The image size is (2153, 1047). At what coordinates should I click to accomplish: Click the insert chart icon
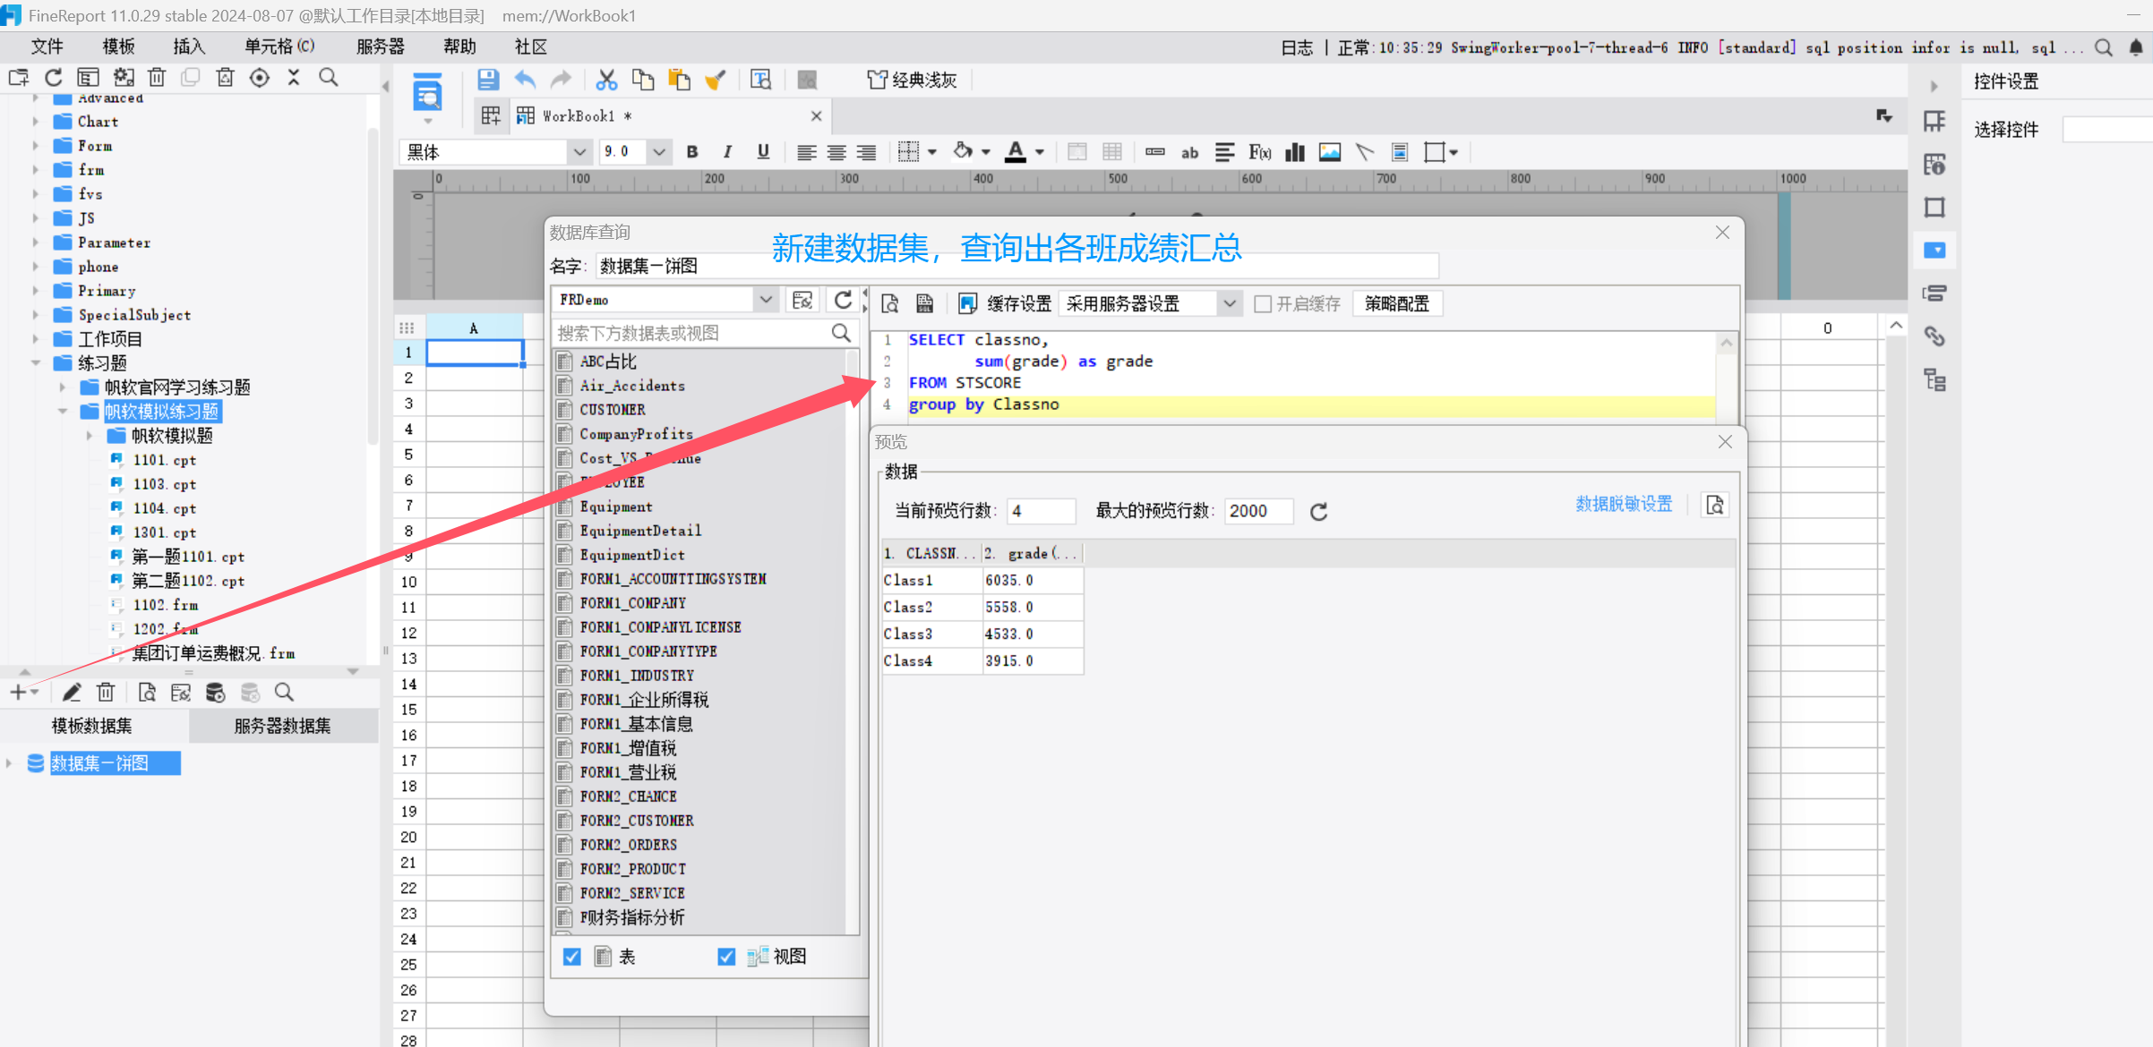pos(1294,152)
